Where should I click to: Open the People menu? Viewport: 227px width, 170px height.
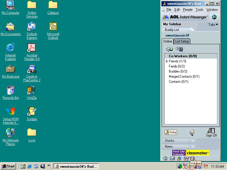(x=188, y=10)
